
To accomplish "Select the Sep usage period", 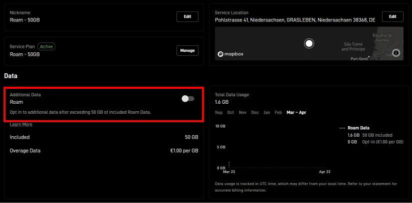I will click(218, 113).
